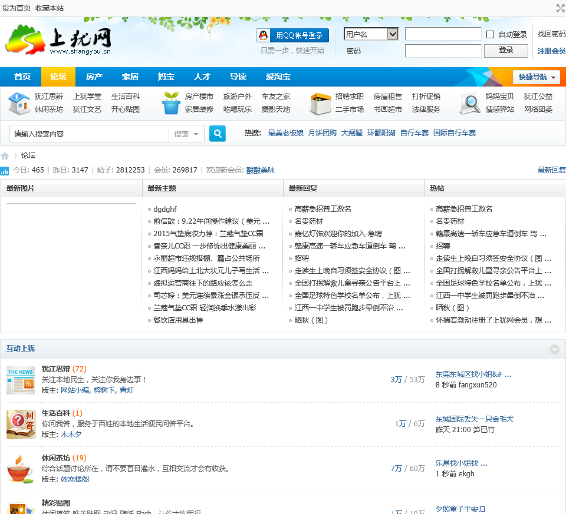Open moderator 木木夕 profile
Viewport: 566px width, 514px height.
pyautogui.click(x=71, y=435)
